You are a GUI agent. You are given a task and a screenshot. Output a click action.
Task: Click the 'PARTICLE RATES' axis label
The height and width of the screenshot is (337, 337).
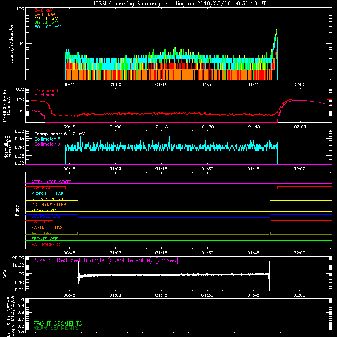[5, 105]
